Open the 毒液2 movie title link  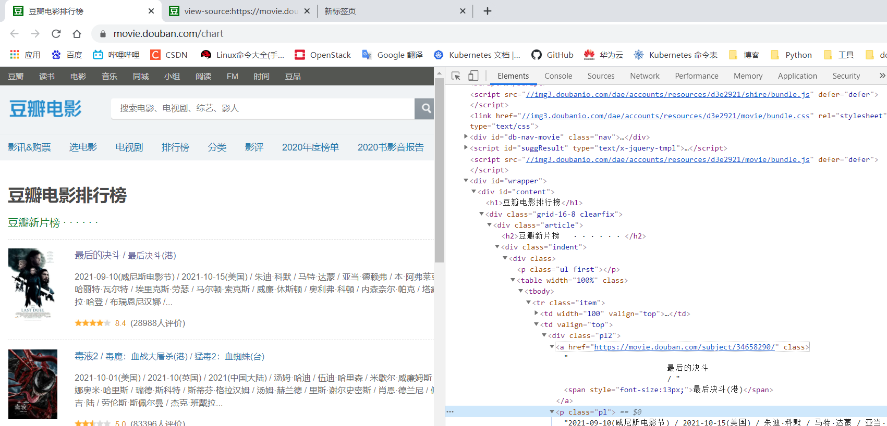pos(169,356)
